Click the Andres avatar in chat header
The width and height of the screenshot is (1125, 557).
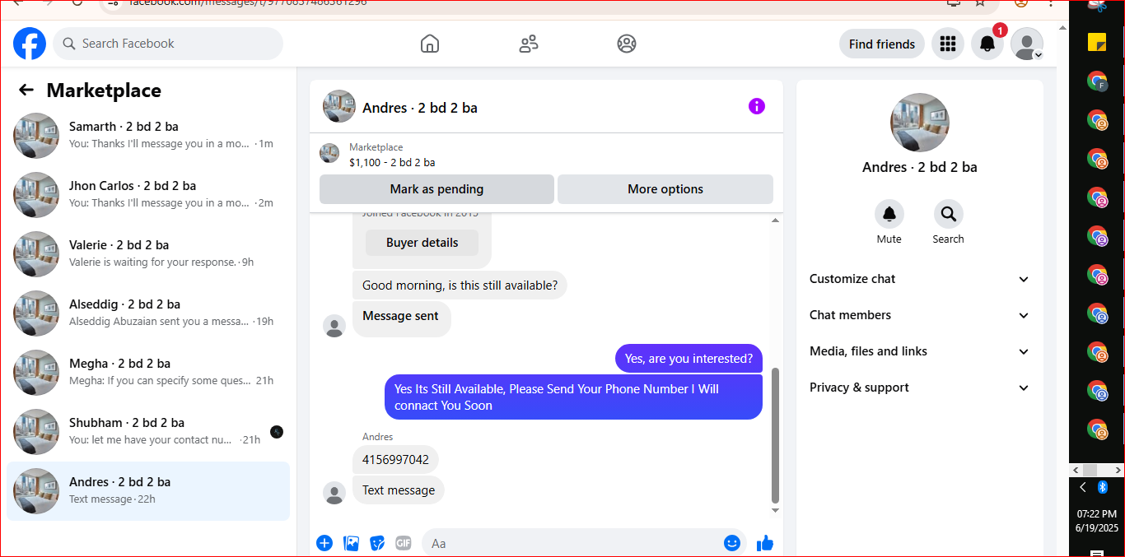339,107
